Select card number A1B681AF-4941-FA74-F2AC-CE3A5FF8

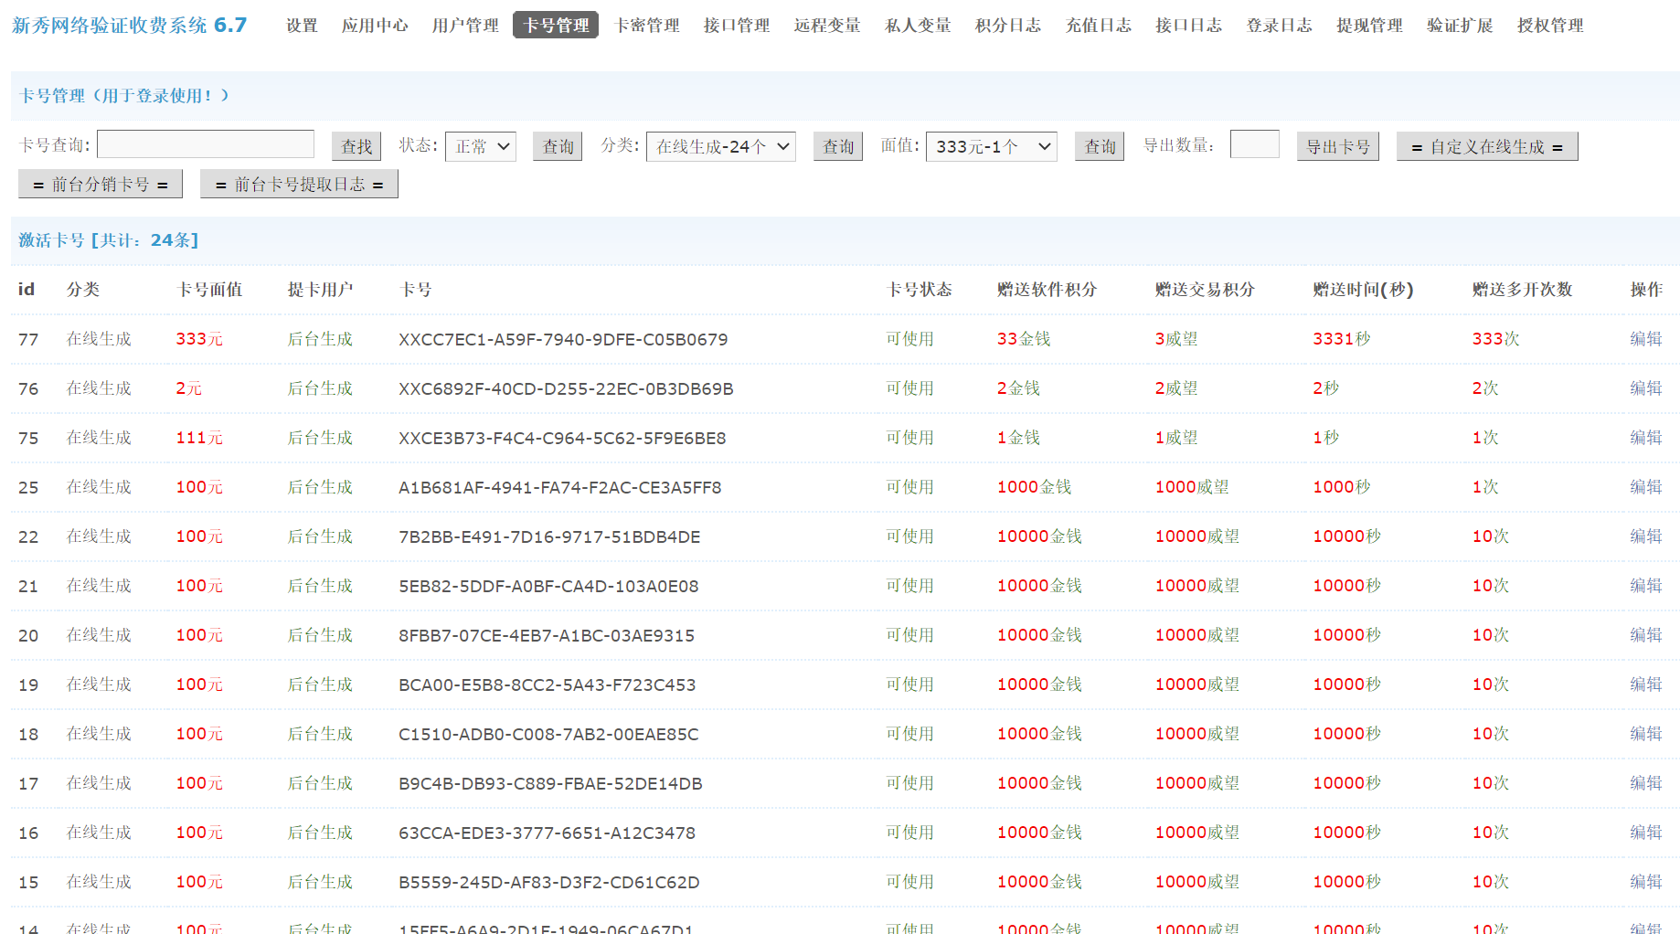click(560, 488)
